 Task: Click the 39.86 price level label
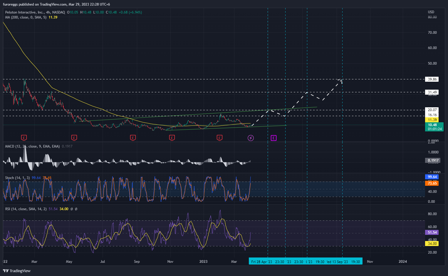(x=432, y=79)
